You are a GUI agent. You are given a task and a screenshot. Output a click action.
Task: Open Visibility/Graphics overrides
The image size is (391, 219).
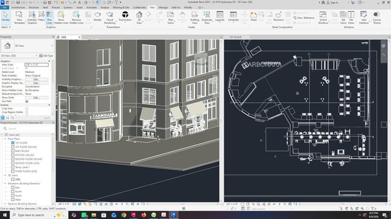tap(32, 18)
